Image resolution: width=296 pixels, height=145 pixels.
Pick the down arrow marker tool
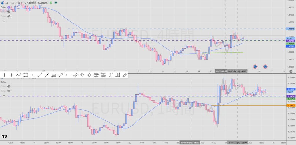82,75
